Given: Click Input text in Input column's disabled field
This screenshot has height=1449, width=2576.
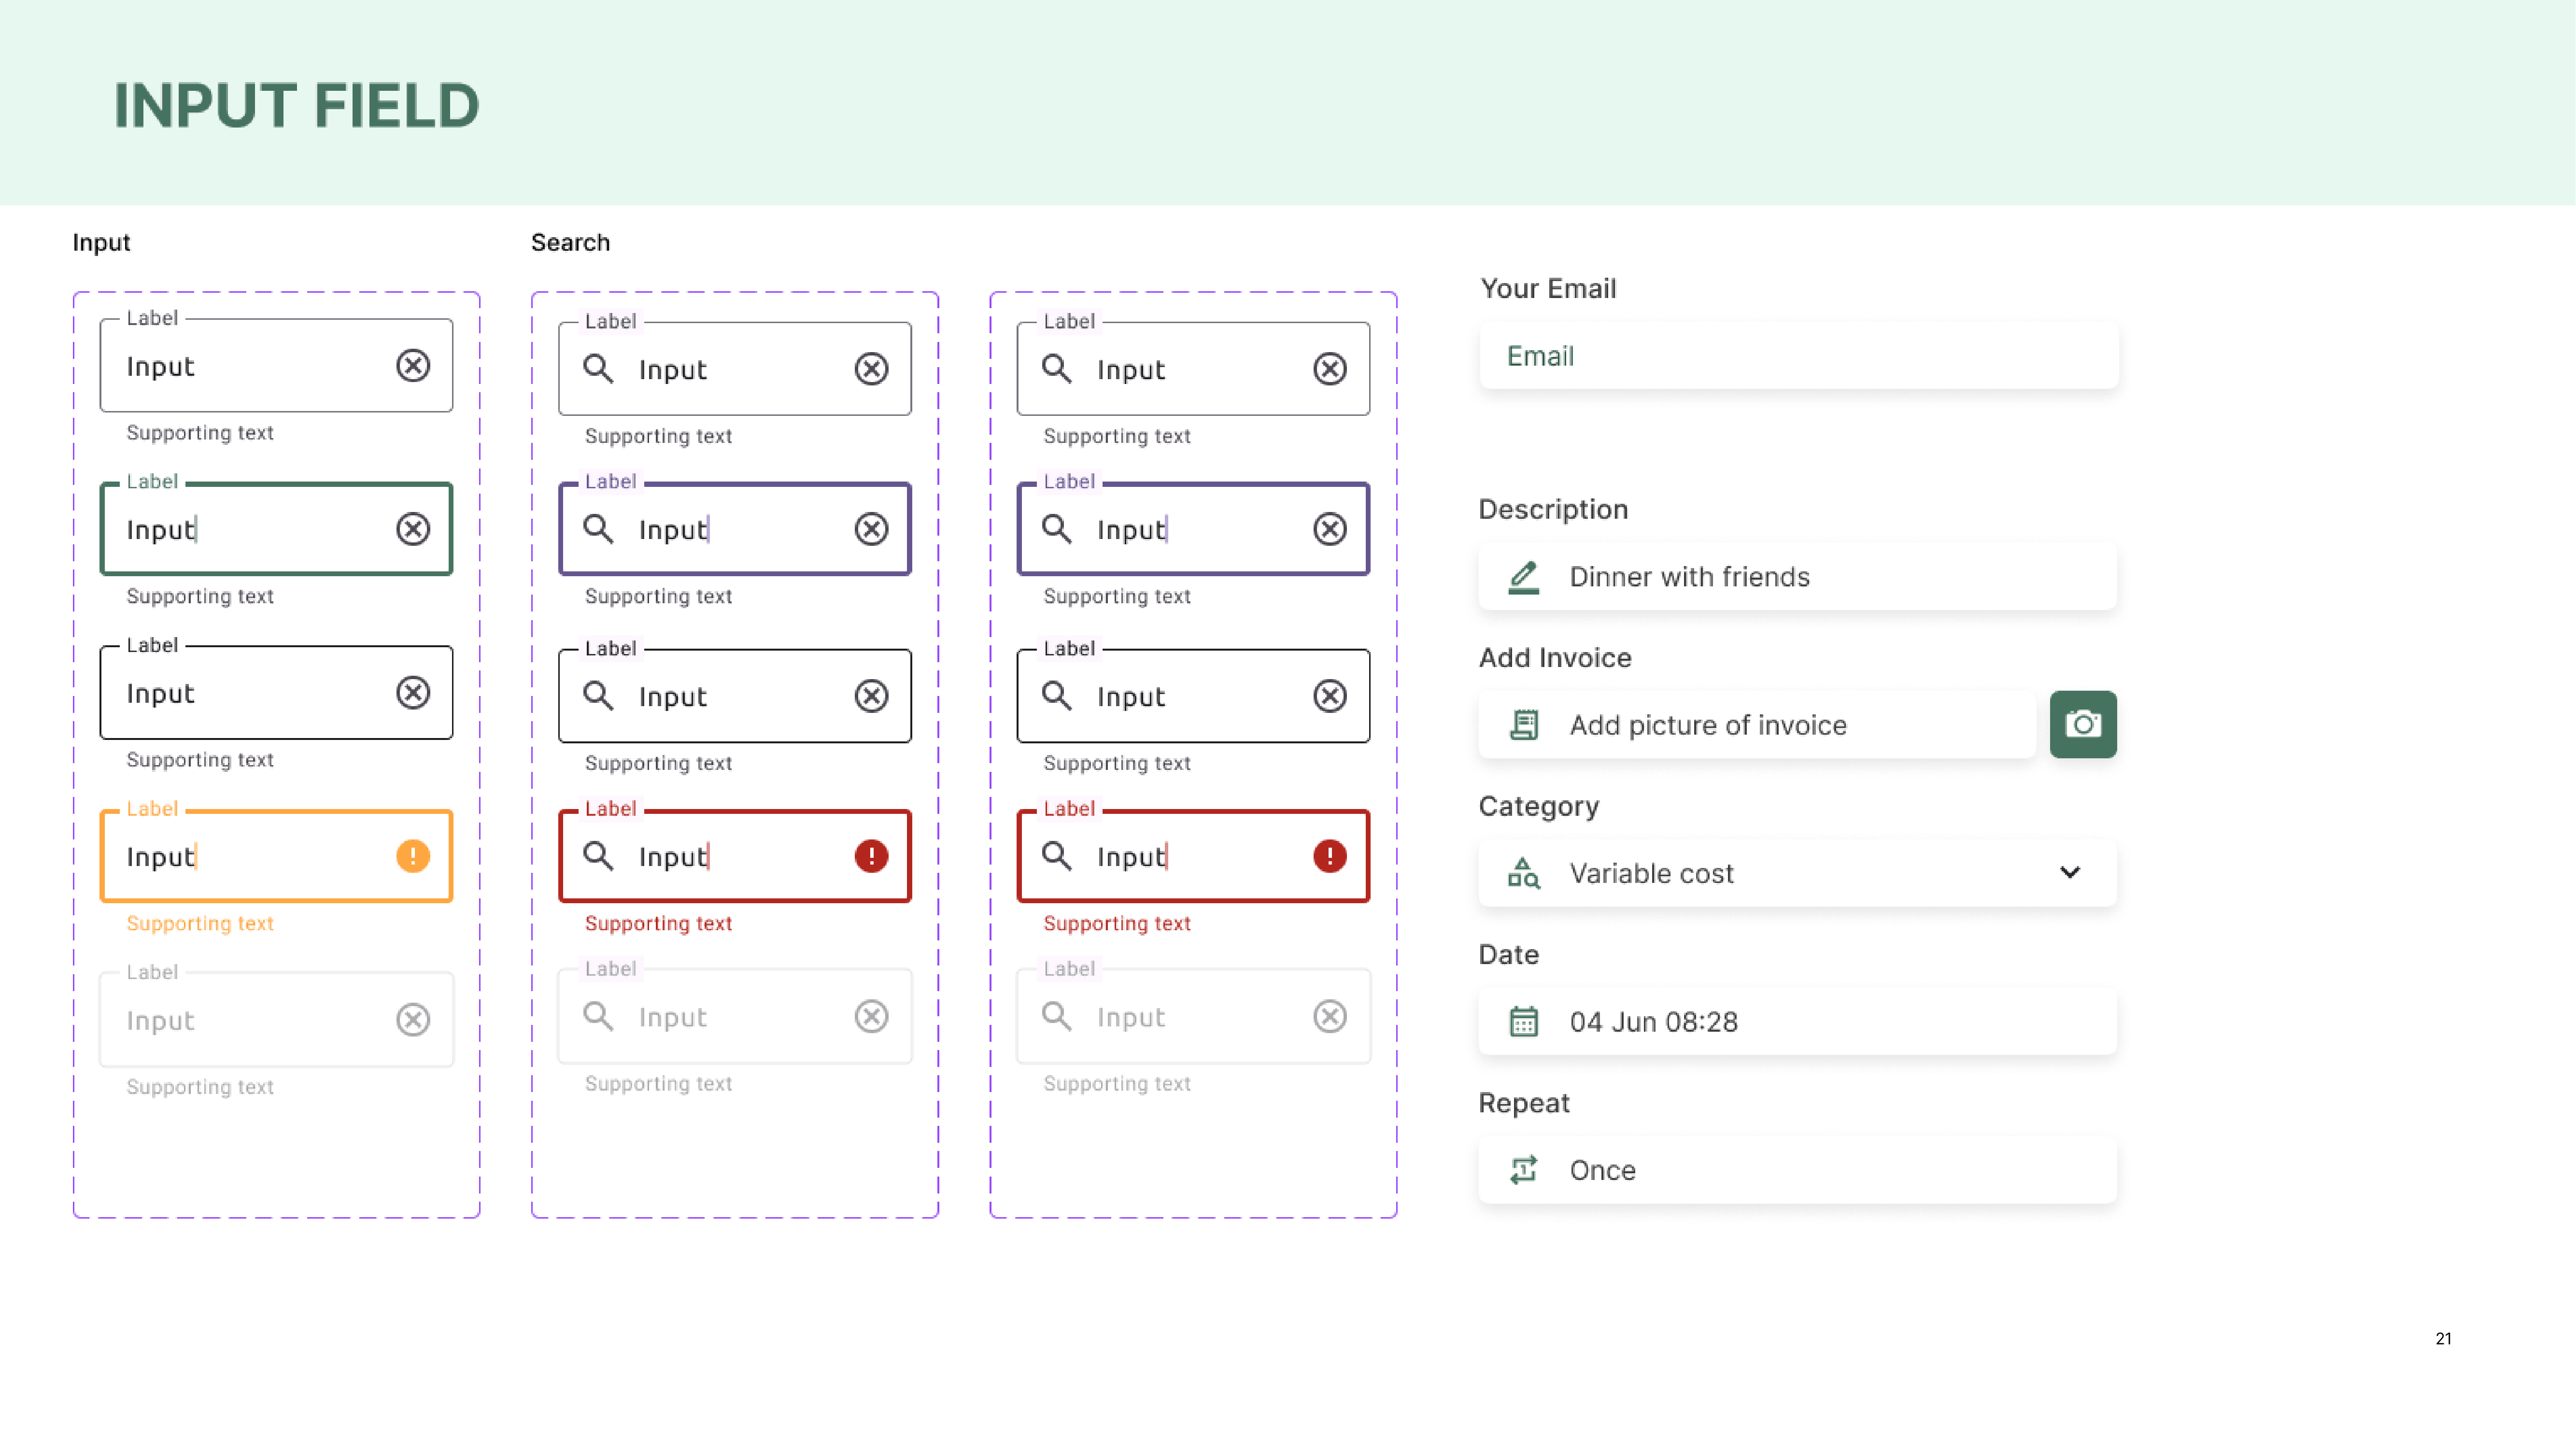Looking at the screenshot, I should pos(160,1022).
